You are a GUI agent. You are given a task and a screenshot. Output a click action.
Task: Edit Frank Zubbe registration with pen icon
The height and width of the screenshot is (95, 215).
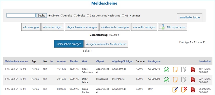tap(175, 90)
